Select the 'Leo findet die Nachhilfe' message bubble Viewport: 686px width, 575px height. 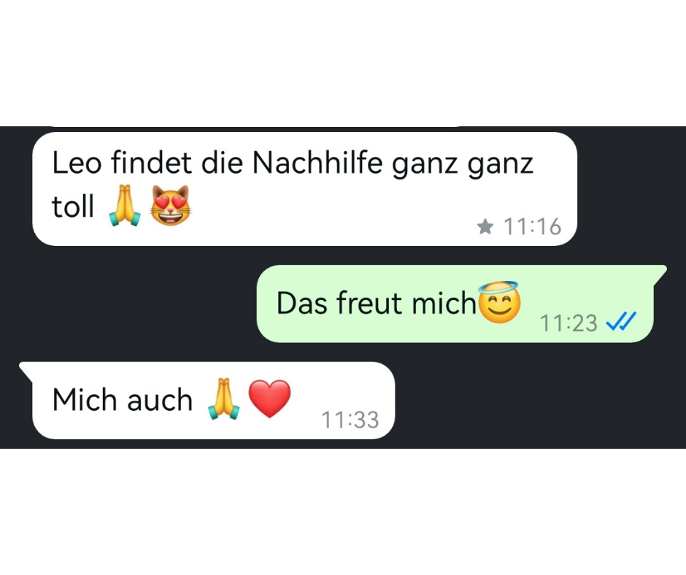pos(304,188)
